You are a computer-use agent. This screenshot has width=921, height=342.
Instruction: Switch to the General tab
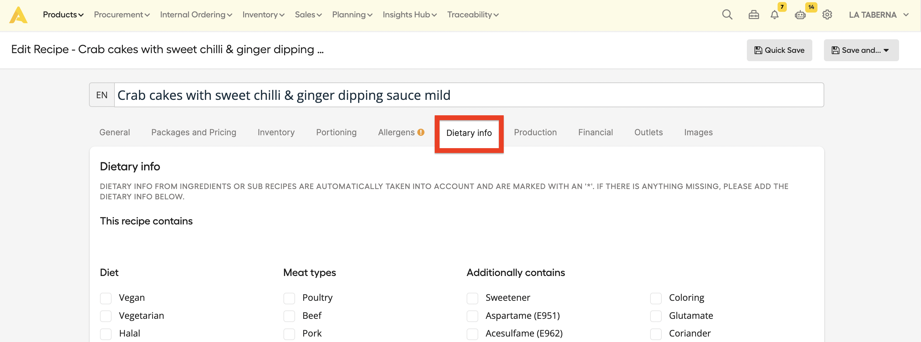pyautogui.click(x=114, y=132)
